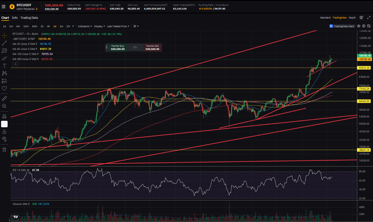Screen dimensions: 373x222
Task: Click the trash icon to remove drawings
Action: 4,149
